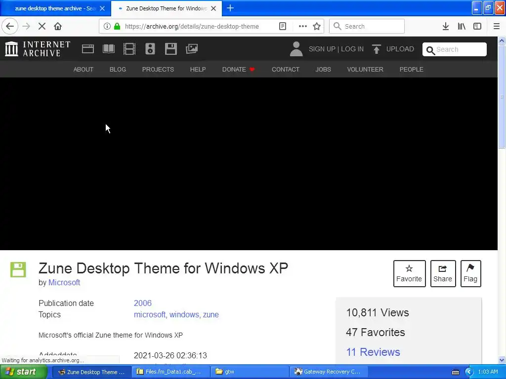Open a new tab with the plus button

point(230,8)
